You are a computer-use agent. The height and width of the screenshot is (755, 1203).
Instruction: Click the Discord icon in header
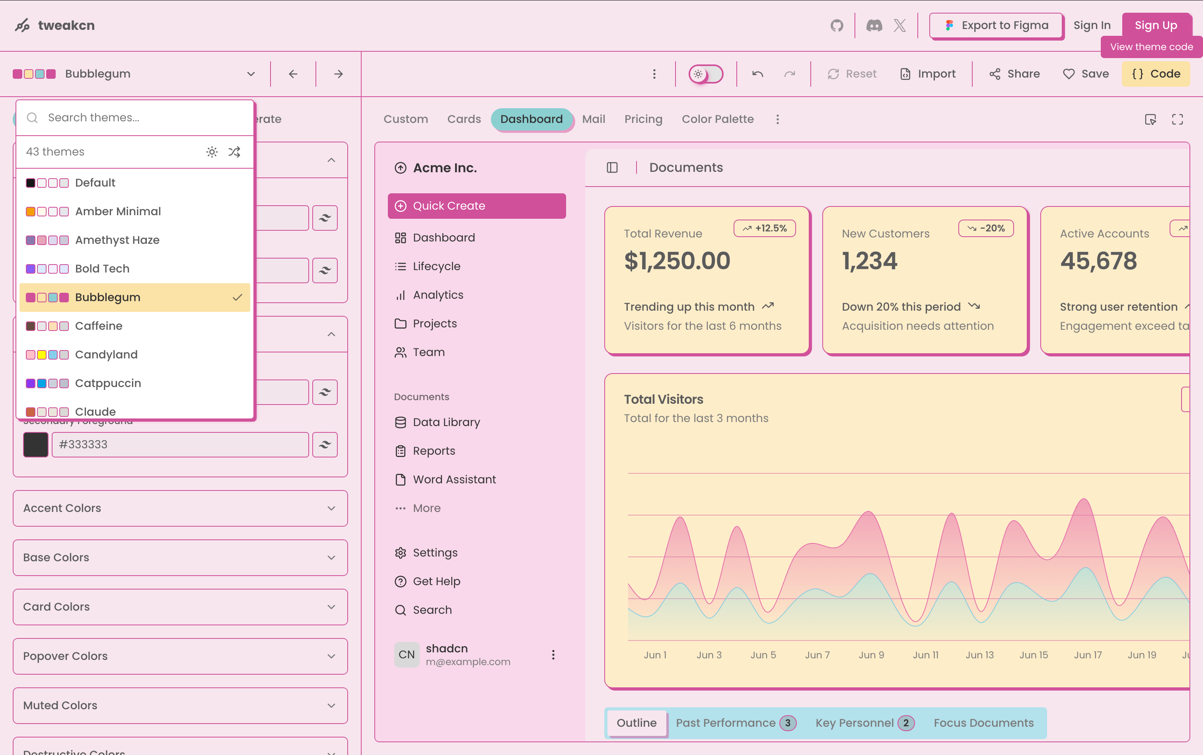(874, 25)
